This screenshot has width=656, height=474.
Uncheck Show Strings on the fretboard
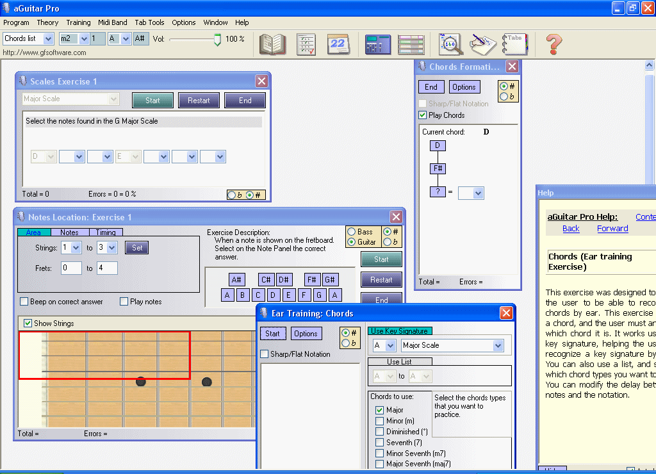click(28, 323)
